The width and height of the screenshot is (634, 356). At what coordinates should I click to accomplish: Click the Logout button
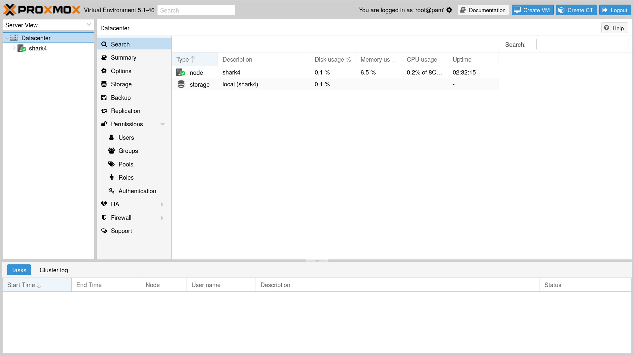(615, 10)
